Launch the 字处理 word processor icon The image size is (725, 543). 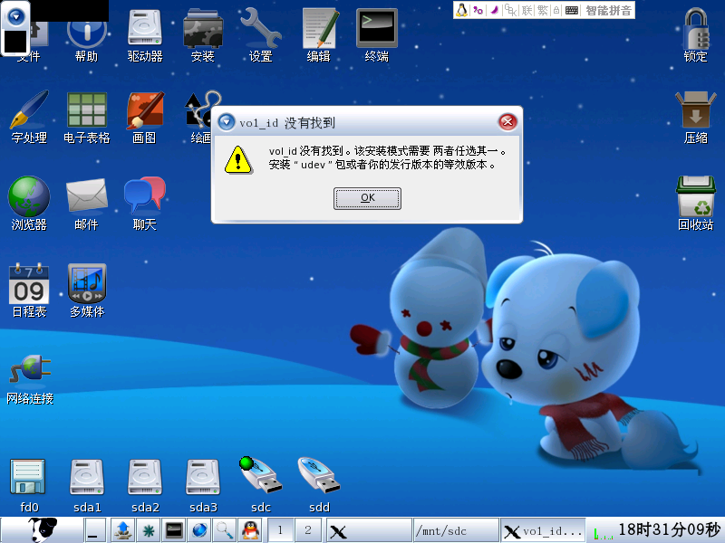pos(29,117)
